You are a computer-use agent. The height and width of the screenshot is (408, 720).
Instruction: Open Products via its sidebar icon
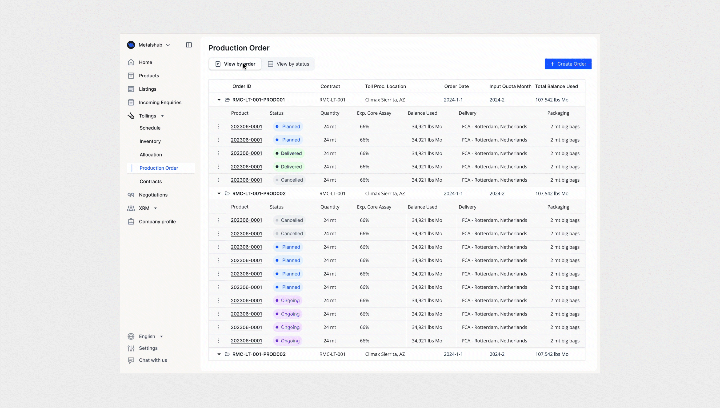(131, 75)
